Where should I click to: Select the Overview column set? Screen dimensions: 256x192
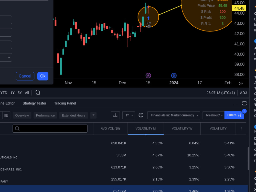coord(22,115)
